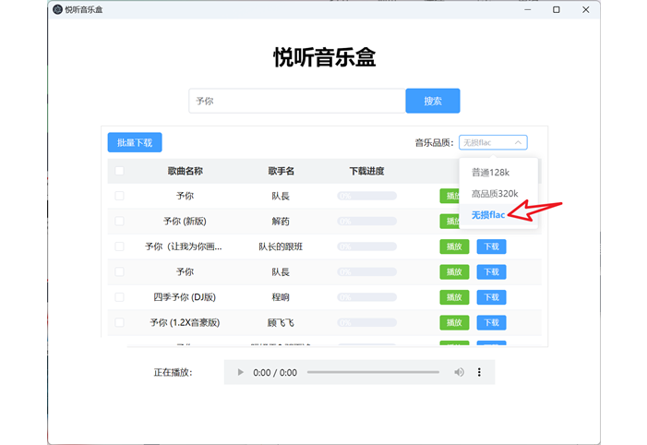Click the play icon in the audio player
Viewport: 647px width, 445px height.
(241, 372)
